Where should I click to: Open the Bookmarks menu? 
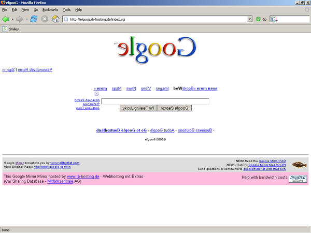click(50, 10)
